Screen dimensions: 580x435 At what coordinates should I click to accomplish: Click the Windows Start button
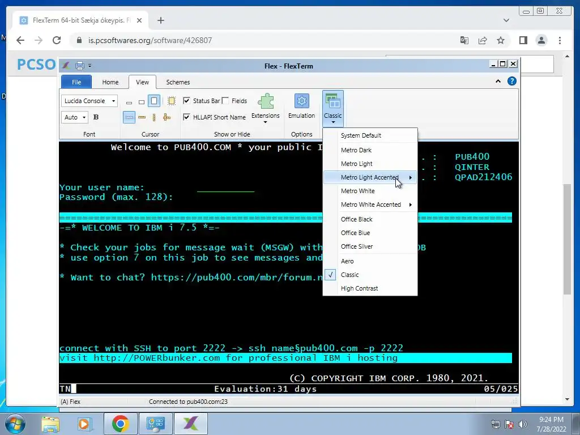tap(15, 424)
